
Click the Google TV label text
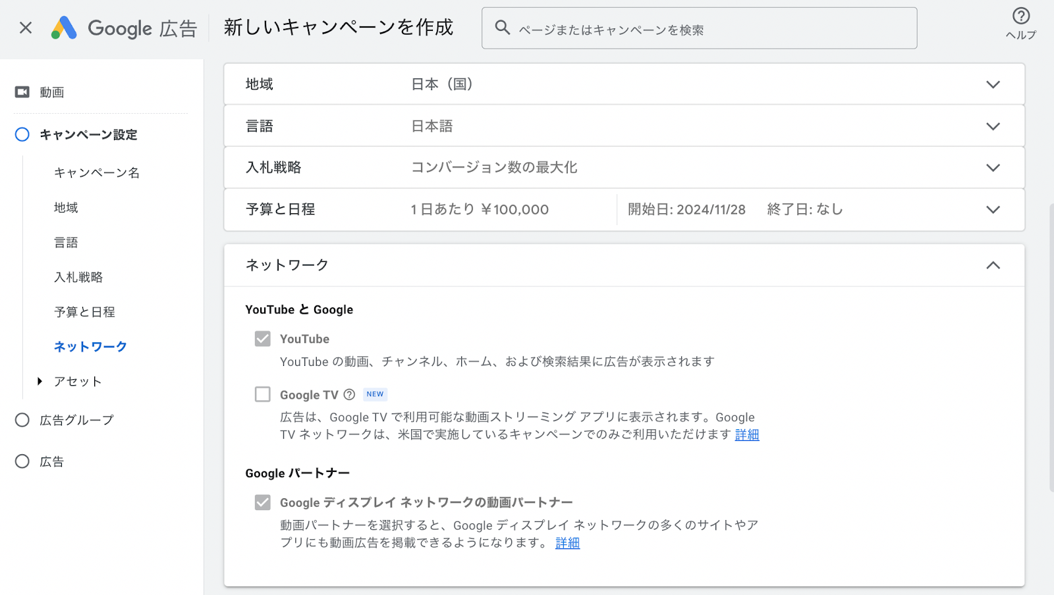309,395
